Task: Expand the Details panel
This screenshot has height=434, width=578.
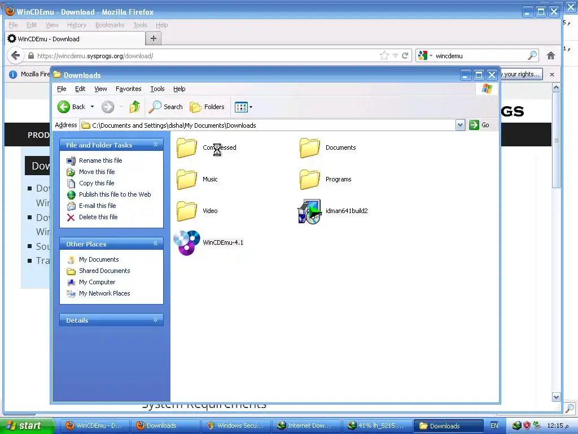Action: pyautogui.click(x=156, y=320)
